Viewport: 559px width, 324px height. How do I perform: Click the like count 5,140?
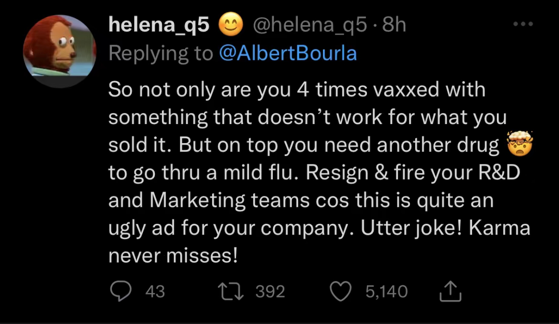(386, 292)
